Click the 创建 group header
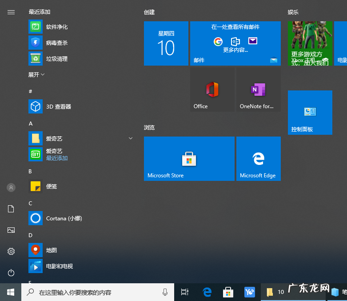Image resolution: width=347 pixels, height=301 pixels. [x=149, y=12]
